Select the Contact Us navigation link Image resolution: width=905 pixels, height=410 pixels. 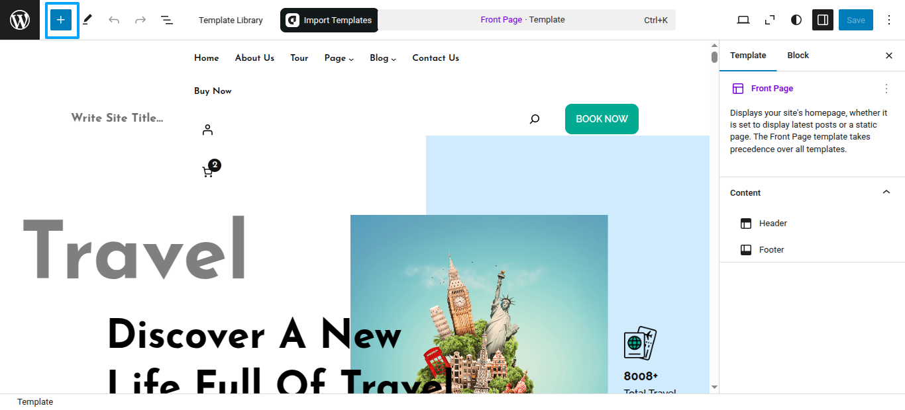pyautogui.click(x=436, y=58)
